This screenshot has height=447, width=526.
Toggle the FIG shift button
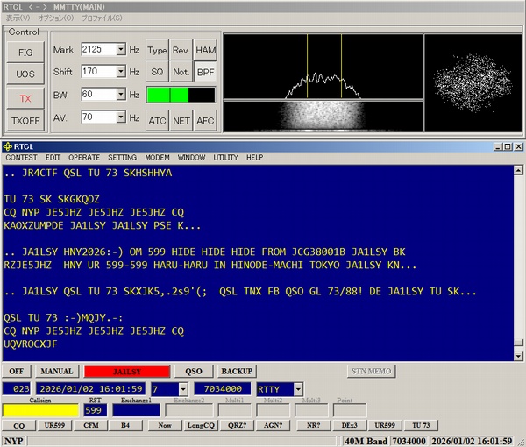tap(25, 52)
